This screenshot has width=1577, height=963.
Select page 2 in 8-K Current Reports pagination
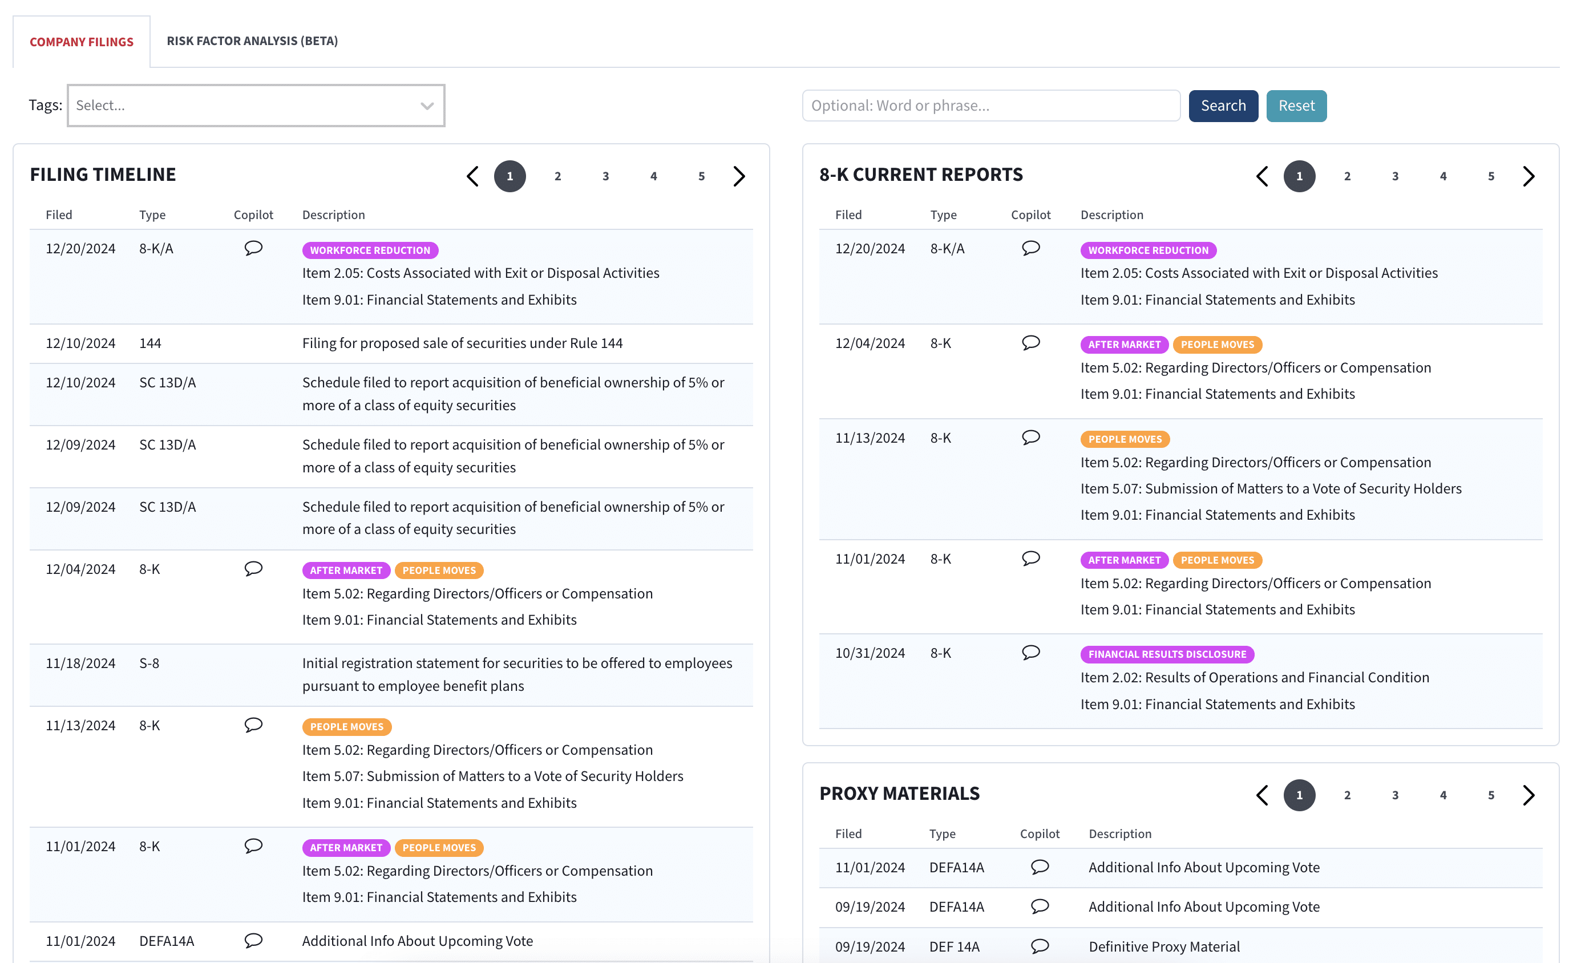click(x=1347, y=176)
